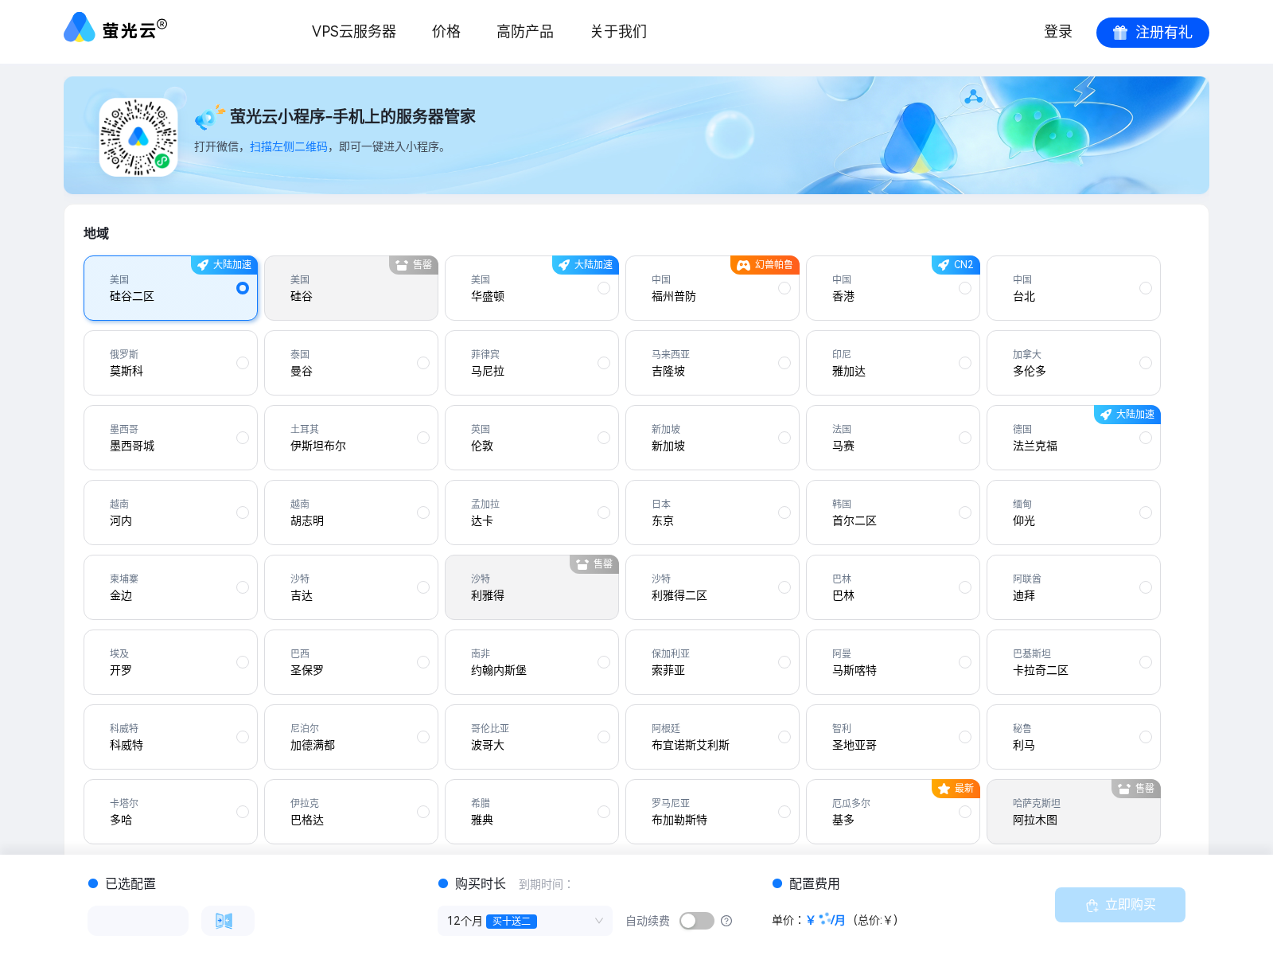This screenshot has height=955, width=1273.
Task: Click the 售罄 badge on 哈萨克斯坦 阿拉木图
Action: (1135, 789)
